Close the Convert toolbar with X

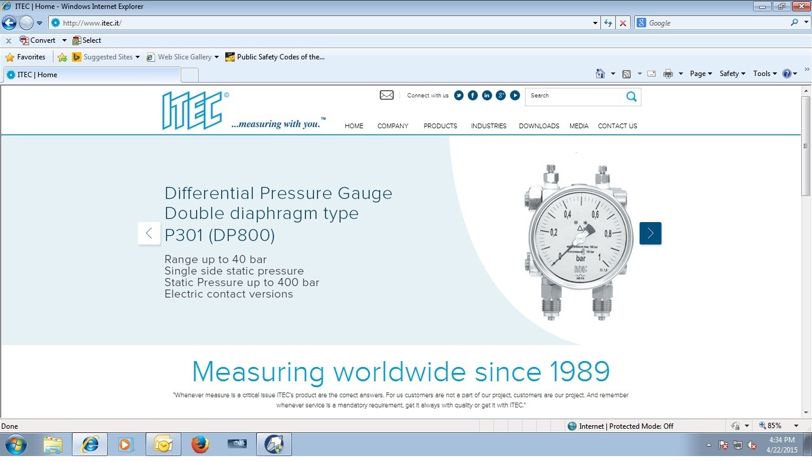tap(8, 41)
